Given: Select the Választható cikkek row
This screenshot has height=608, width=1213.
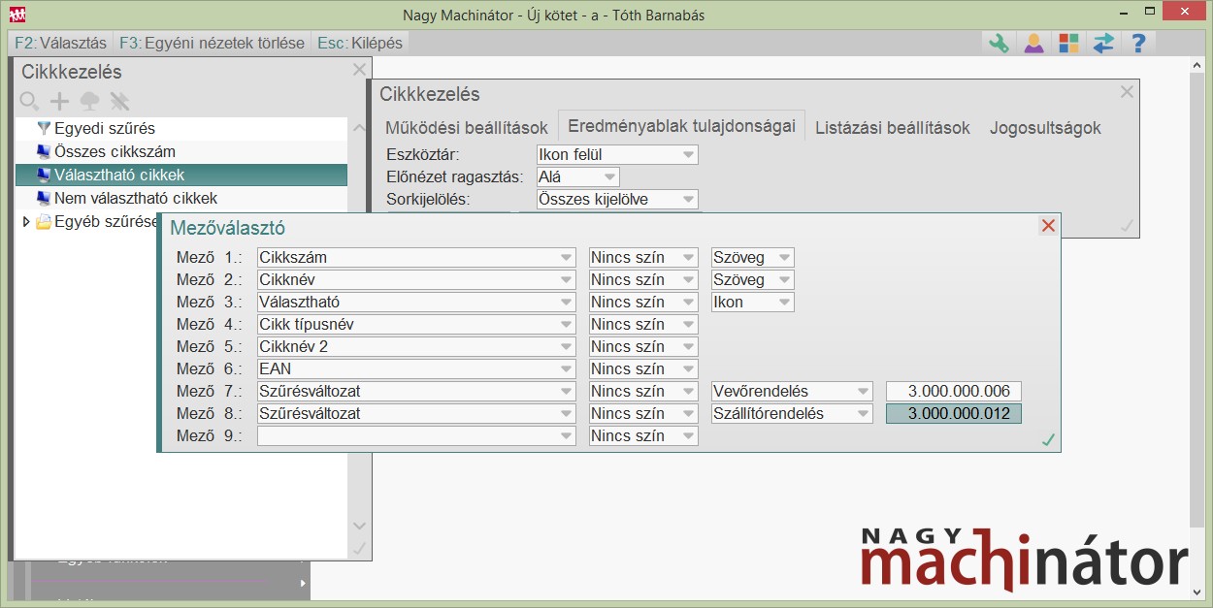Looking at the screenshot, I should (x=181, y=175).
